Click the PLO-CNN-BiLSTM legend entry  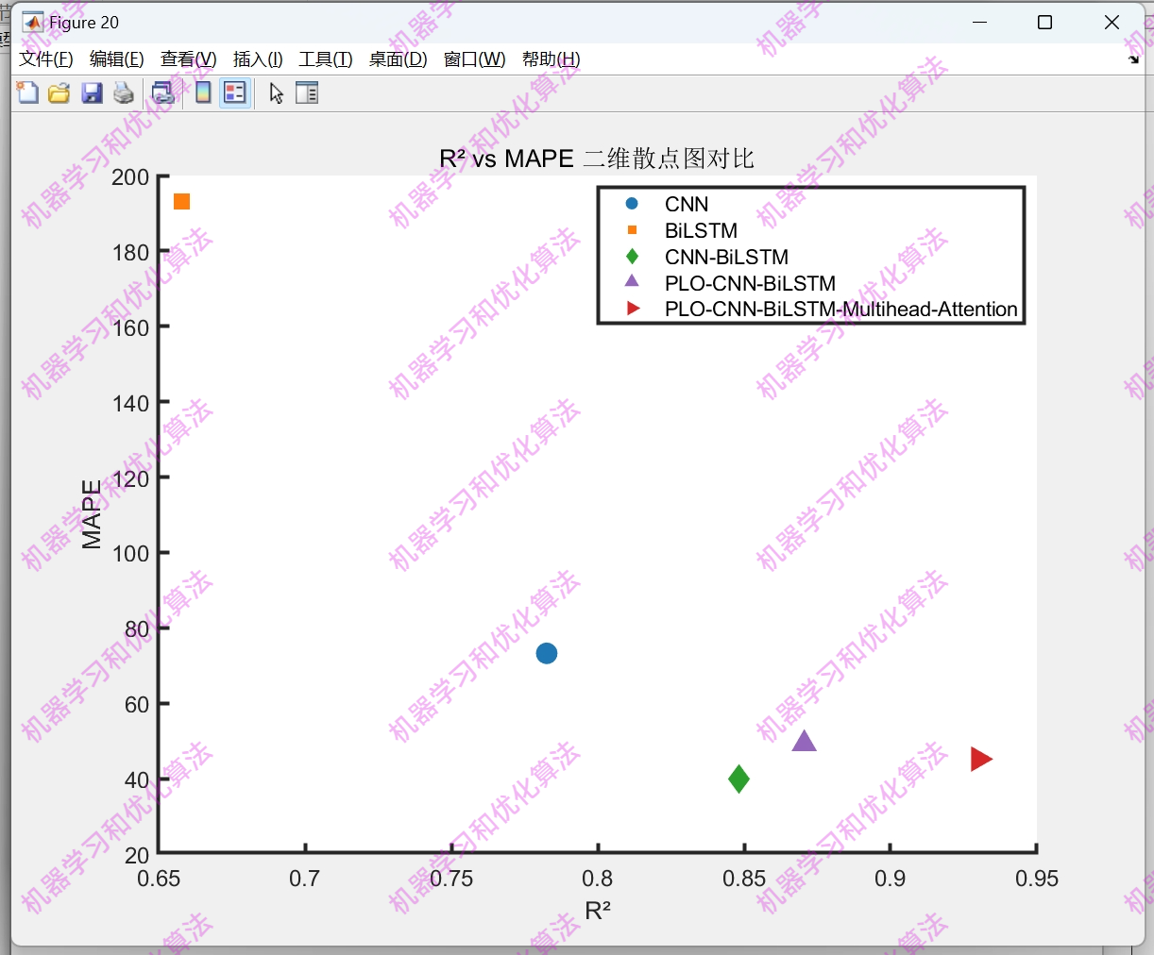coord(750,283)
